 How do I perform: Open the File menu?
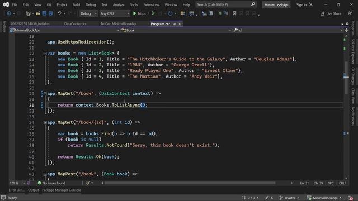click(15, 5)
